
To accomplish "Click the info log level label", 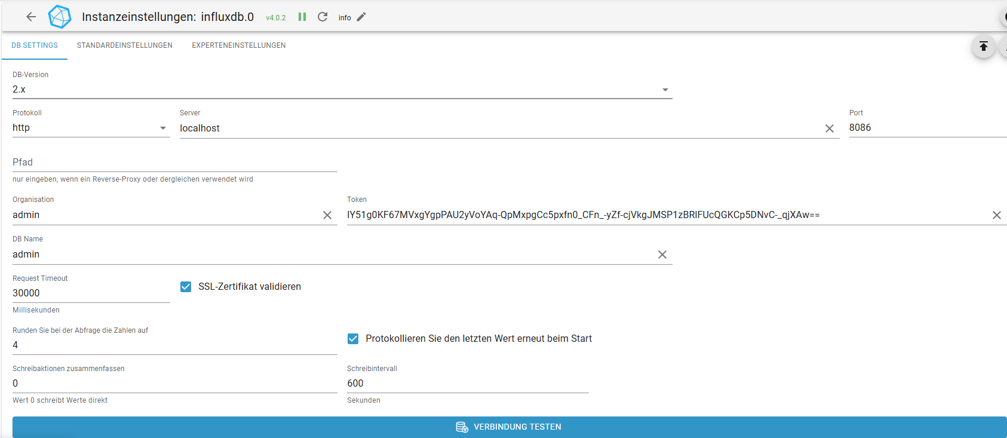I will coord(345,18).
